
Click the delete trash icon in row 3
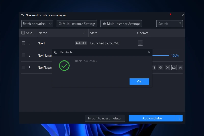181,68
